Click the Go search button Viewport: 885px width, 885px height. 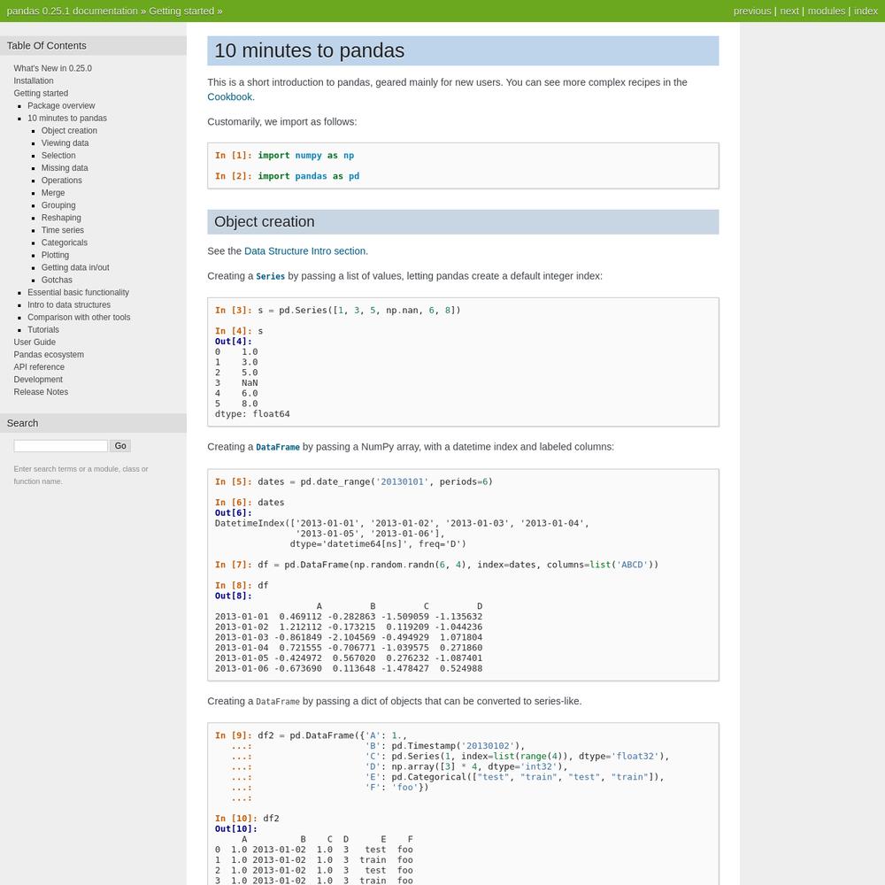coord(120,445)
